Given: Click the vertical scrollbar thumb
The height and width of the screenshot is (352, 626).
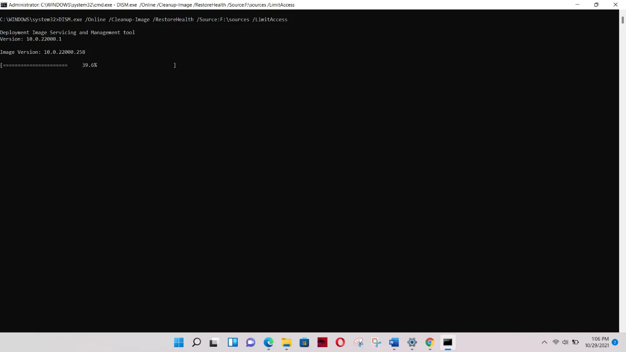Looking at the screenshot, I should tap(623, 20).
